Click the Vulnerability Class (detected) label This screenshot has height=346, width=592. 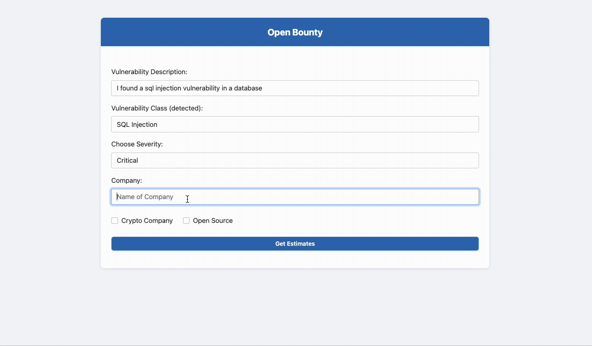(x=157, y=108)
